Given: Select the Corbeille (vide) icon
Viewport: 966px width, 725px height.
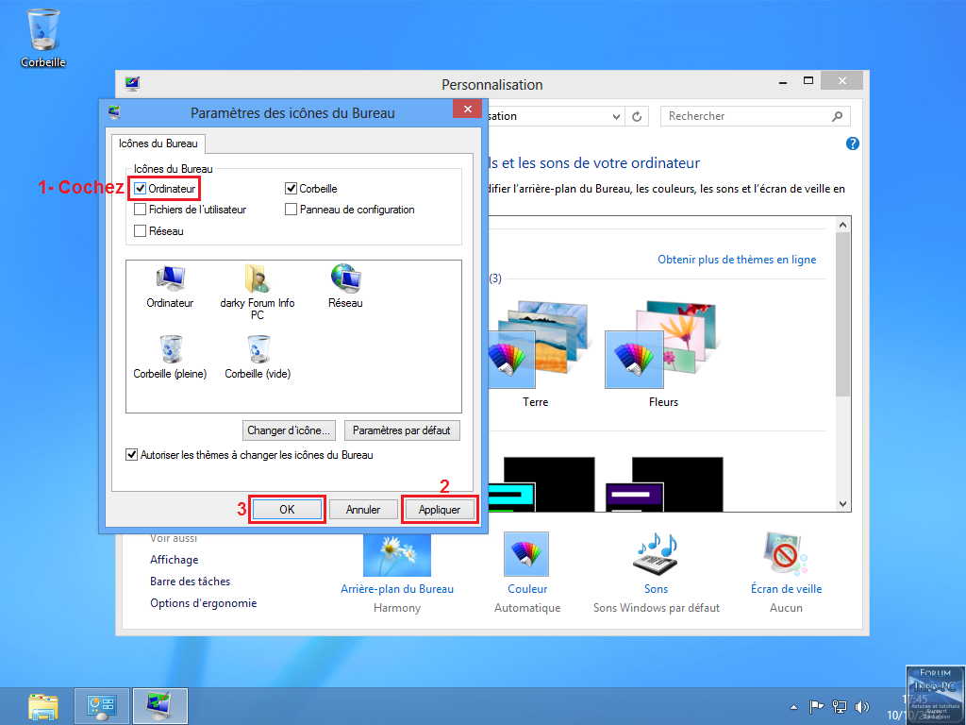Looking at the screenshot, I should click(x=258, y=350).
